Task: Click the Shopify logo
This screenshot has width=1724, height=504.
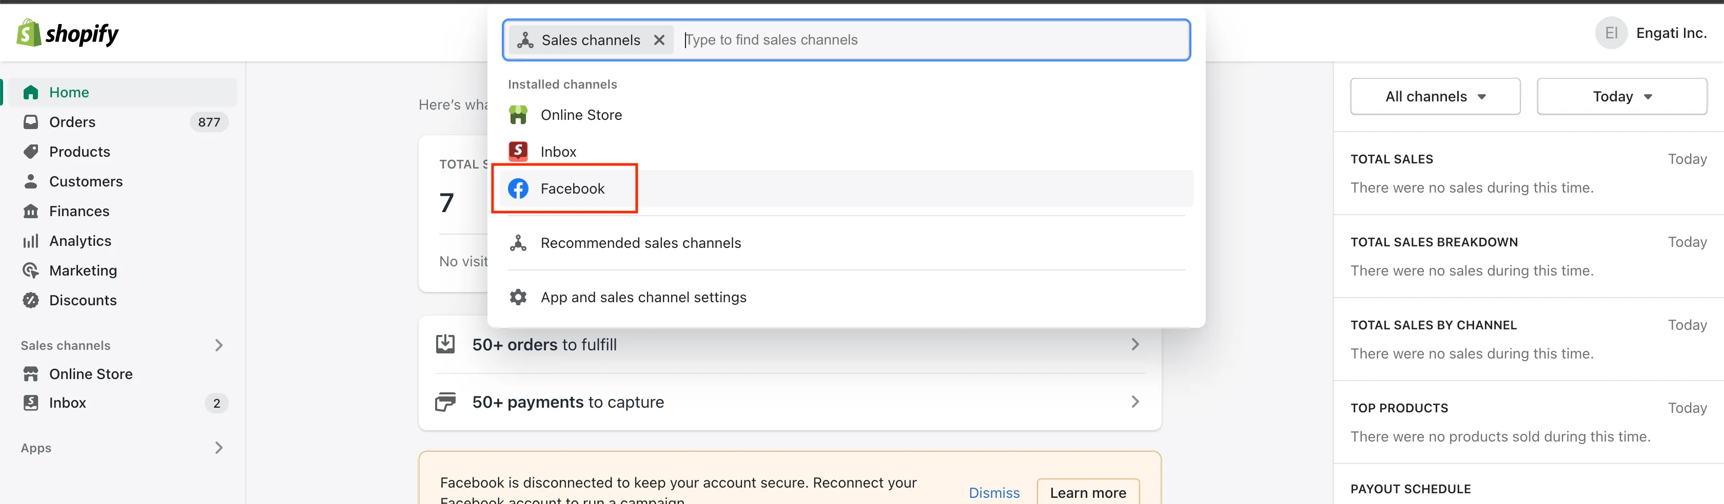Action: click(x=67, y=33)
